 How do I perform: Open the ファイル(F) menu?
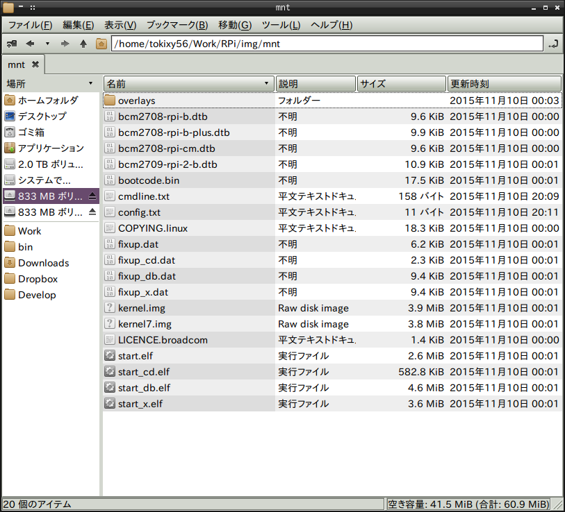point(31,25)
